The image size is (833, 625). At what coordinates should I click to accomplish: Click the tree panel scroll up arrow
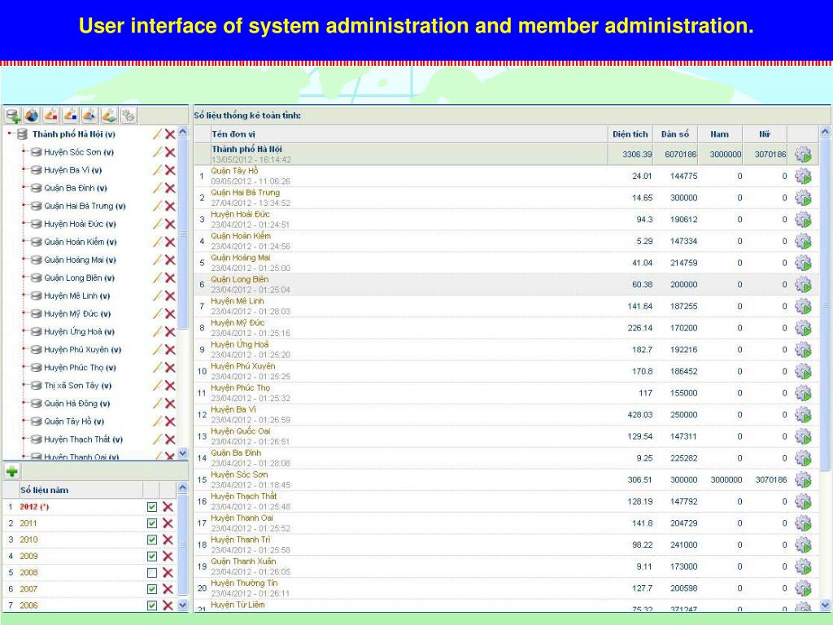(183, 132)
